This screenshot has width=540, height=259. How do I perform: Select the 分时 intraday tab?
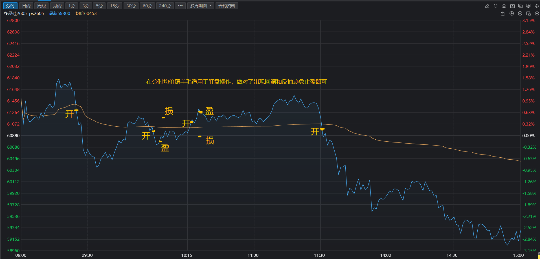(10, 6)
